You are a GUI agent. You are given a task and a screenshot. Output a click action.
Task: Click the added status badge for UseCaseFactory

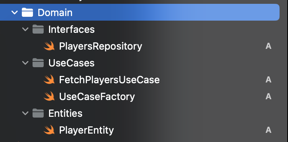pos(268,96)
